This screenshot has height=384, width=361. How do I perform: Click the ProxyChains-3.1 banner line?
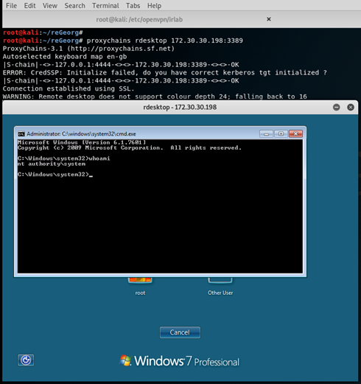[x=88, y=49]
